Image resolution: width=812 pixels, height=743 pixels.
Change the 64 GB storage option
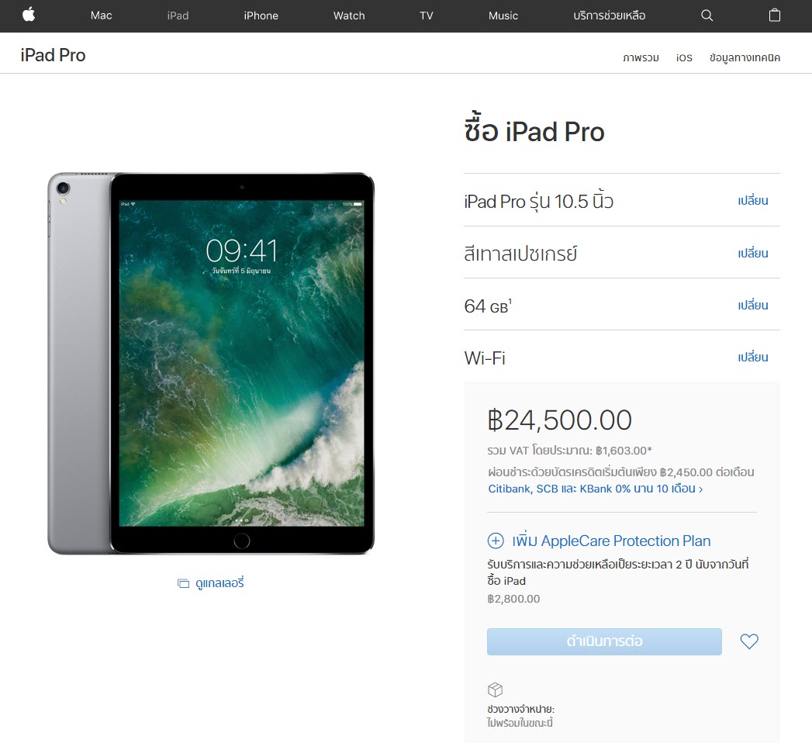click(x=753, y=305)
